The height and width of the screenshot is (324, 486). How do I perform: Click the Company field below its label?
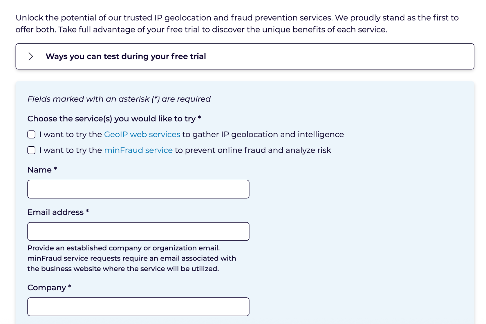click(x=138, y=306)
